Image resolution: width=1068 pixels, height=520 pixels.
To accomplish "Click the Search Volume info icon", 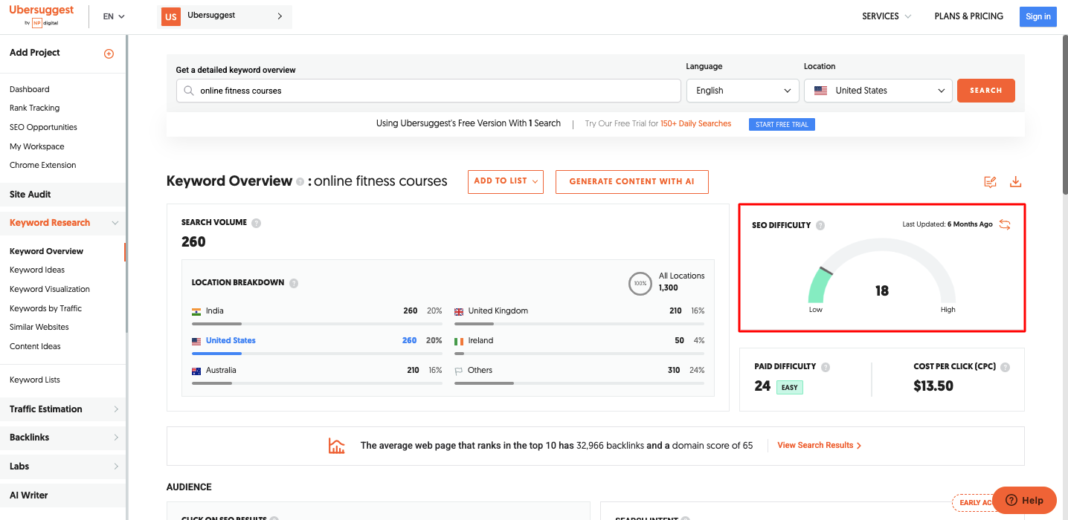I will (256, 223).
